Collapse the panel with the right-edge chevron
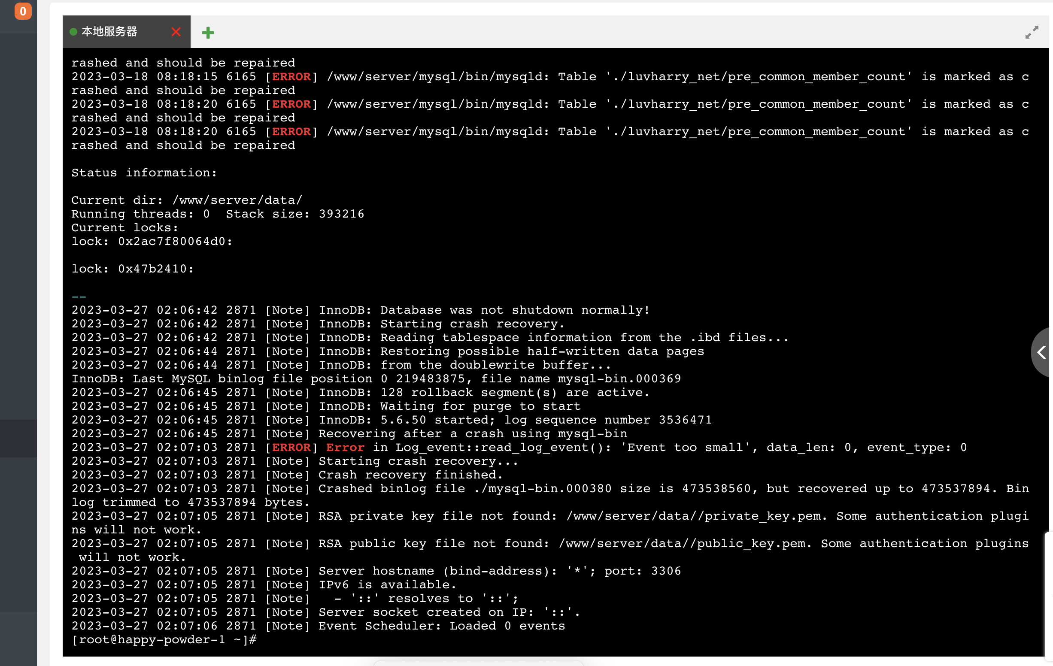The image size is (1053, 666). pos(1042,353)
